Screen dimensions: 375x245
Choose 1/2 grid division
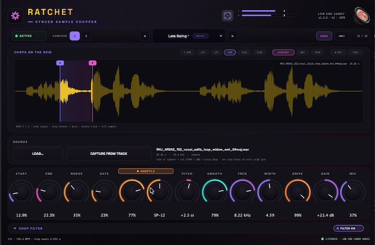point(202,52)
